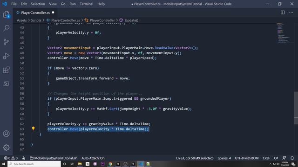Change encoding UTF-8 with BOM
Viewport: 298px width, 167px height.
pyautogui.click(x=247, y=158)
